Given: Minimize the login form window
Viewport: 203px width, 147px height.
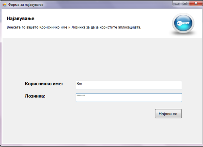Looking at the screenshot, I should point(178,4).
